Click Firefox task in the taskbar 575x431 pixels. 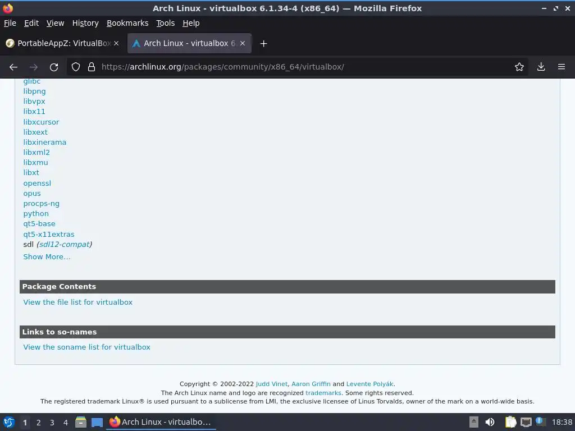161,422
